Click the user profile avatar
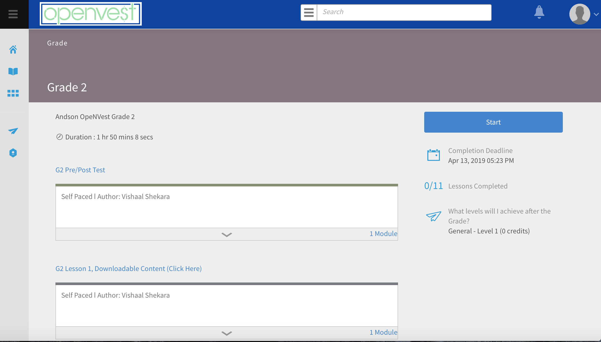The image size is (601, 342). pyautogui.click(x=580, y=14)
